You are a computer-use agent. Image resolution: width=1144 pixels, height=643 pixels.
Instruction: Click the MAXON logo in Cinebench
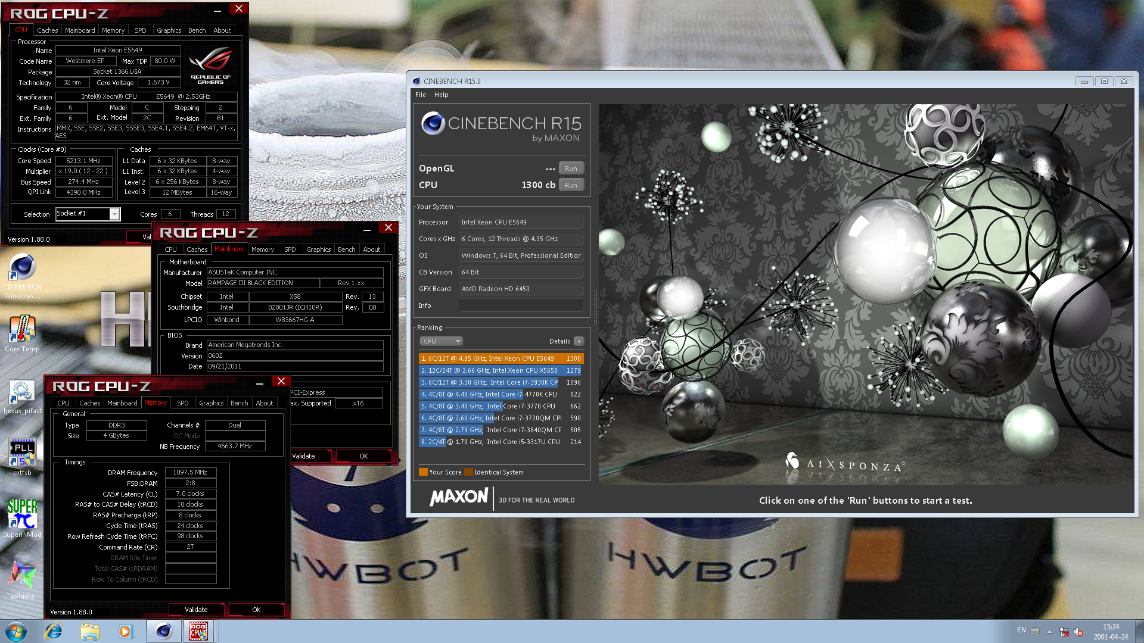click(x=459, y=497)
